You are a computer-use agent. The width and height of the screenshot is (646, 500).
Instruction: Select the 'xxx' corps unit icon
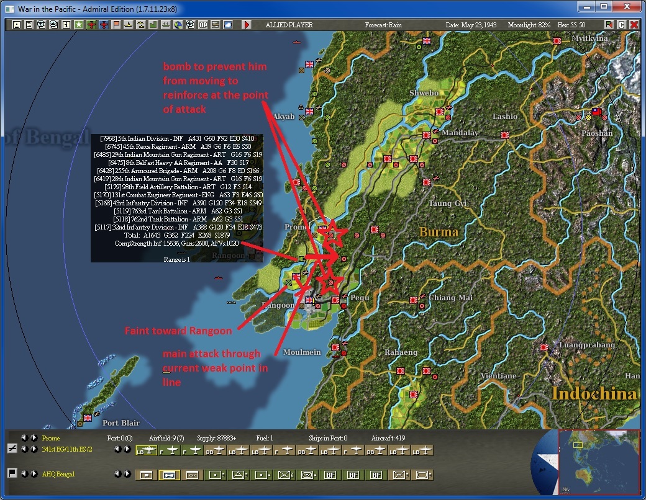tap(192, 475)
